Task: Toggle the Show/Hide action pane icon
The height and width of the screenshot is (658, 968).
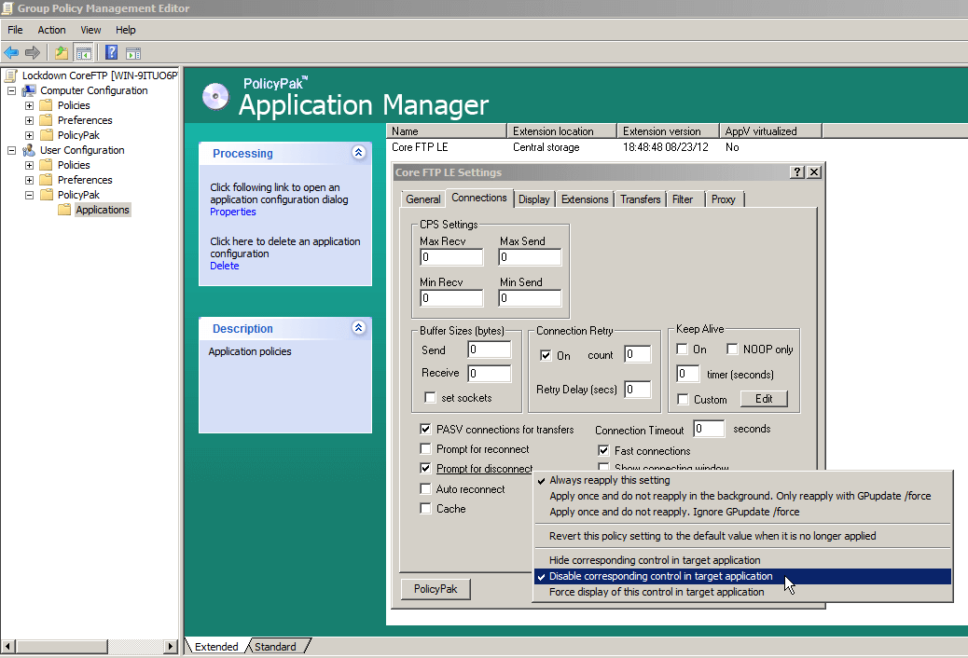Action: coord(132,52)
